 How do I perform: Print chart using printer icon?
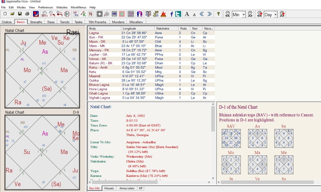click(27, 14)
